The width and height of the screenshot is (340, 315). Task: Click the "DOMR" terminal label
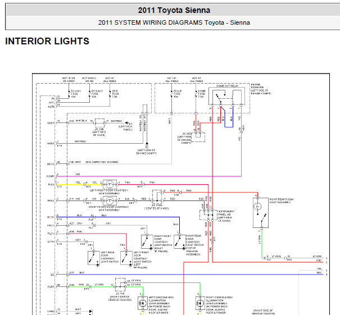(50, 176)
